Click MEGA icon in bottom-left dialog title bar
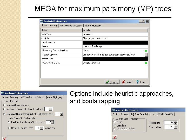187x140 pixels. (x=3, y=93)
